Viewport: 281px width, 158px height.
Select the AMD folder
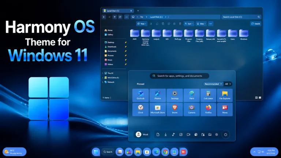click(x=135, y=35)
